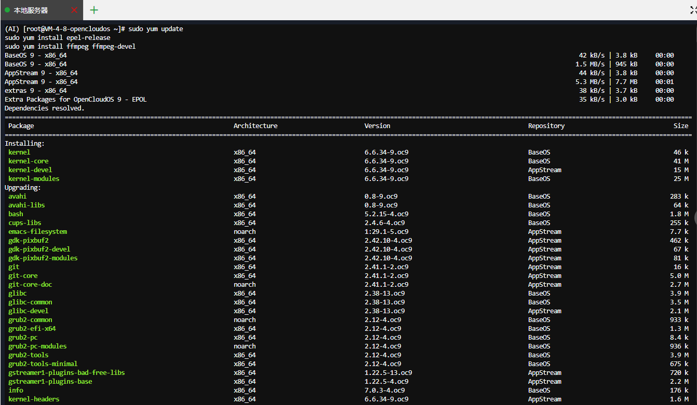Open a new terminal tab with plus icon
697x405 pixels.
94,10
